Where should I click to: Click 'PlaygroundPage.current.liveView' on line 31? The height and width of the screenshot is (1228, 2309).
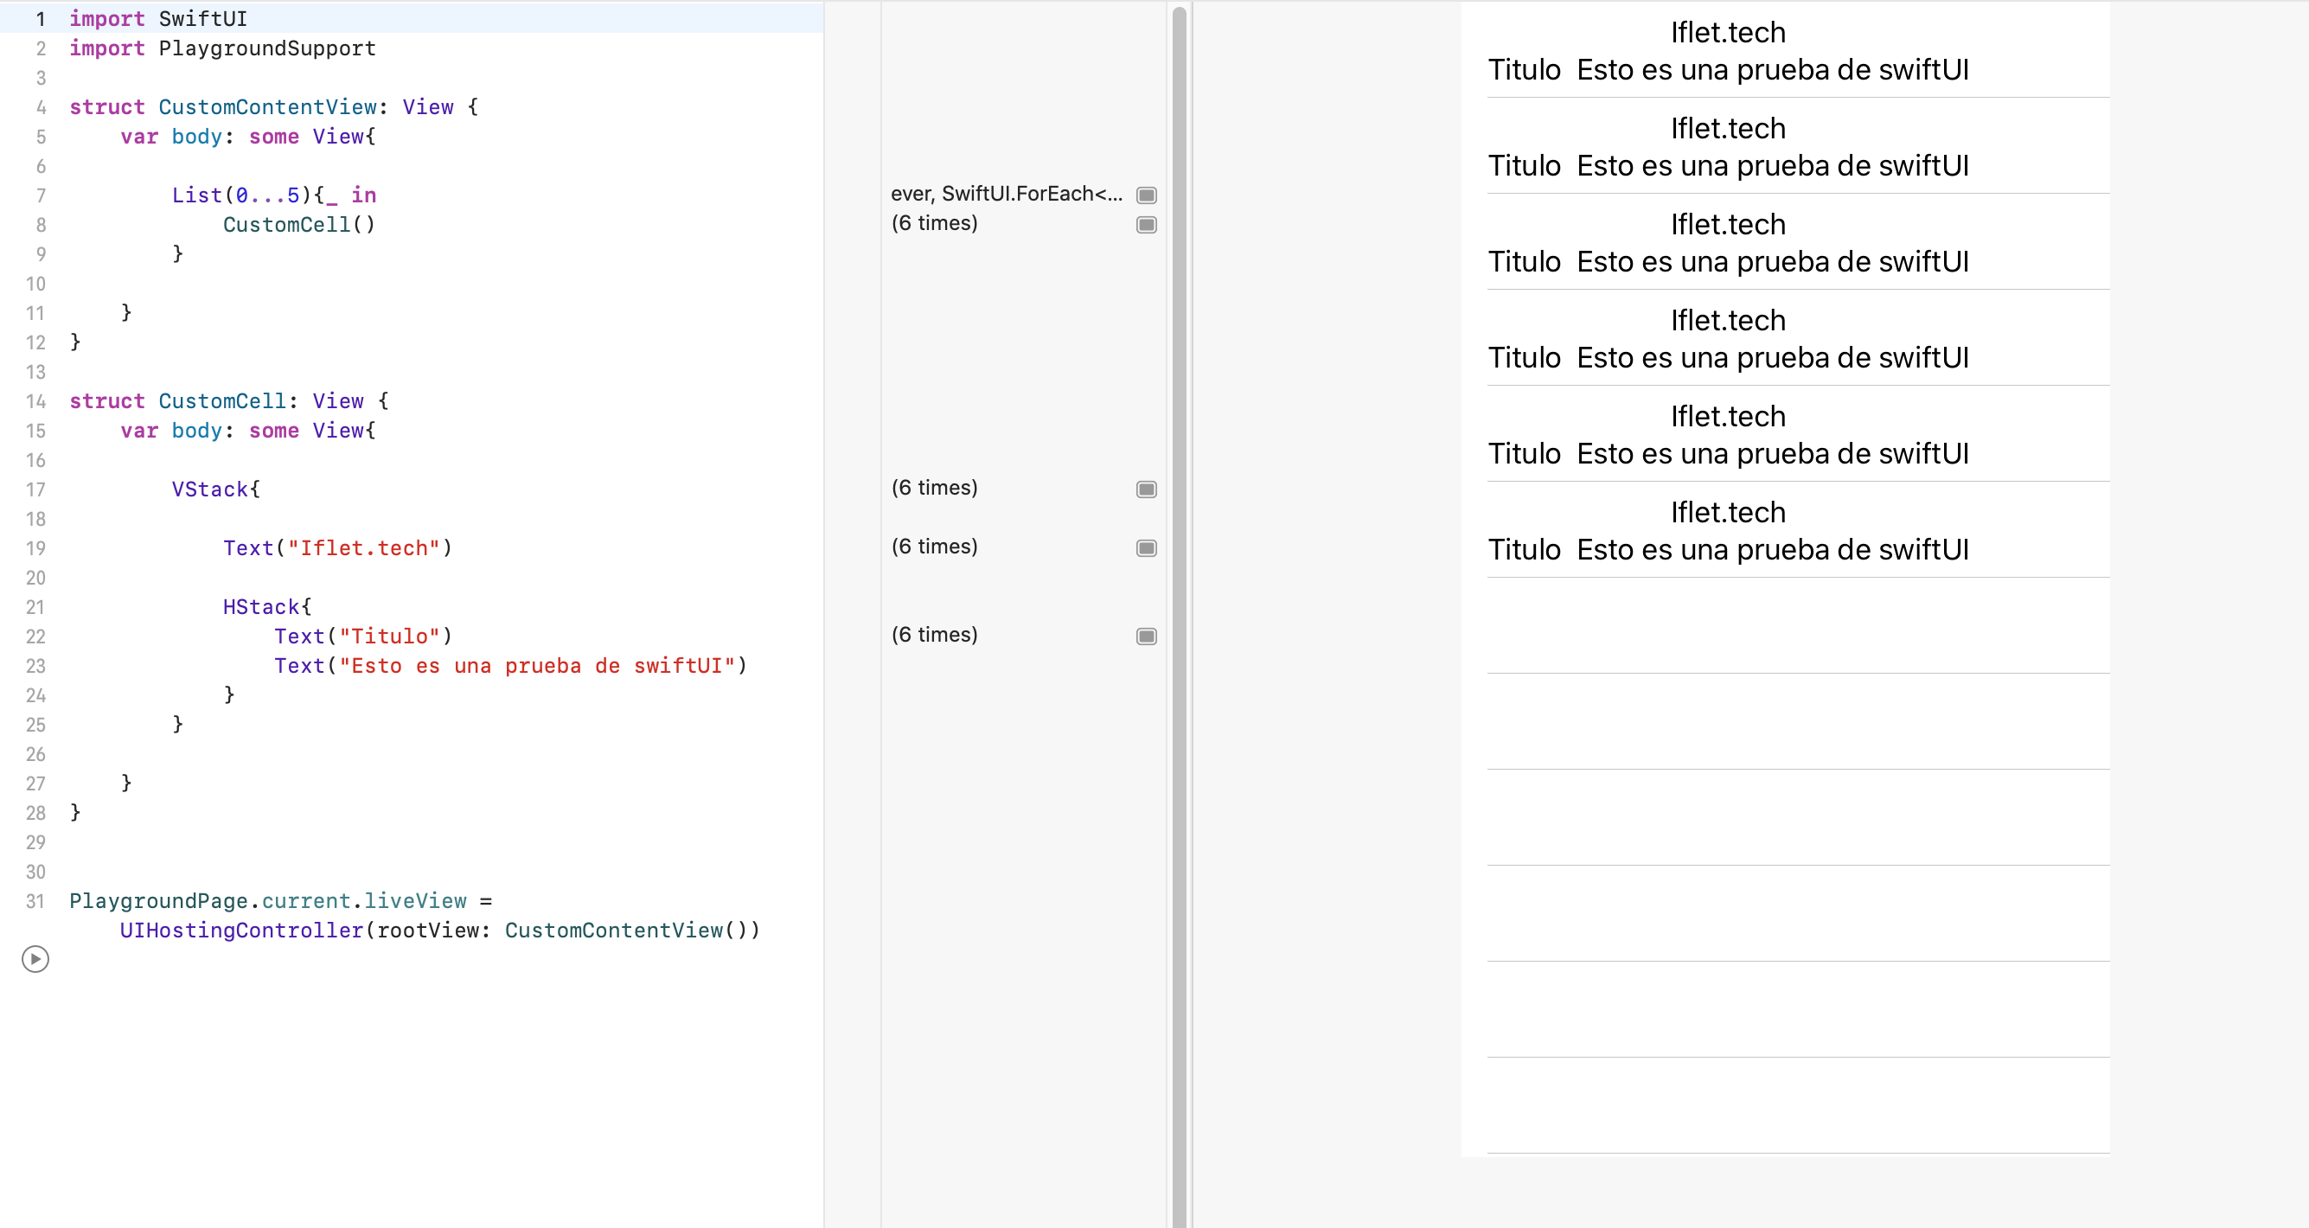coord(268,901)
